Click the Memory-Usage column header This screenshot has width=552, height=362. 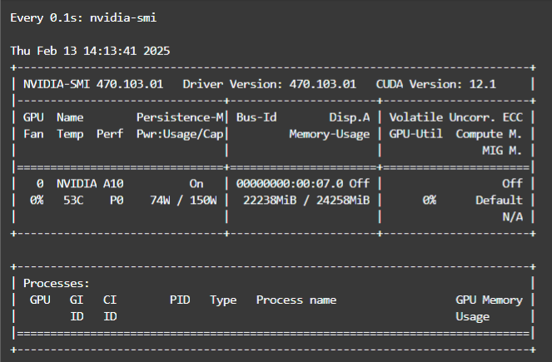coord(329,134)
